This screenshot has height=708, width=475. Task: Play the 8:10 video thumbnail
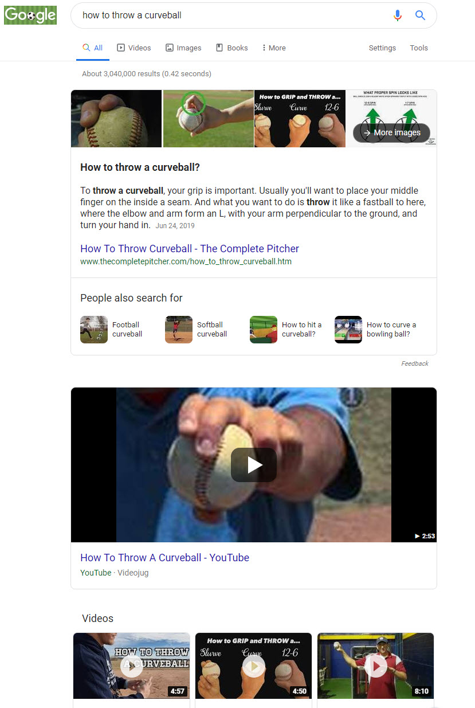376,666
